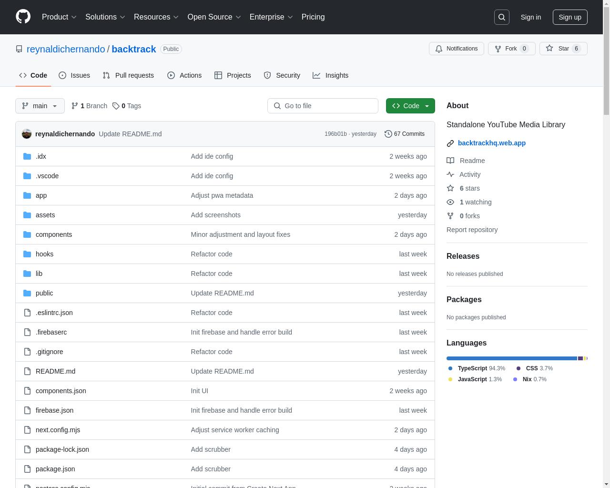This screenshot has width=610, height=488.
Task: Open the backtrackhq.web.app link
Action: [x=492, y=143]
